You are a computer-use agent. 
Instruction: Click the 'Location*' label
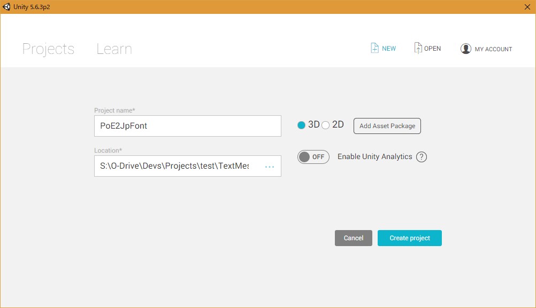click(x=108, y=151)
